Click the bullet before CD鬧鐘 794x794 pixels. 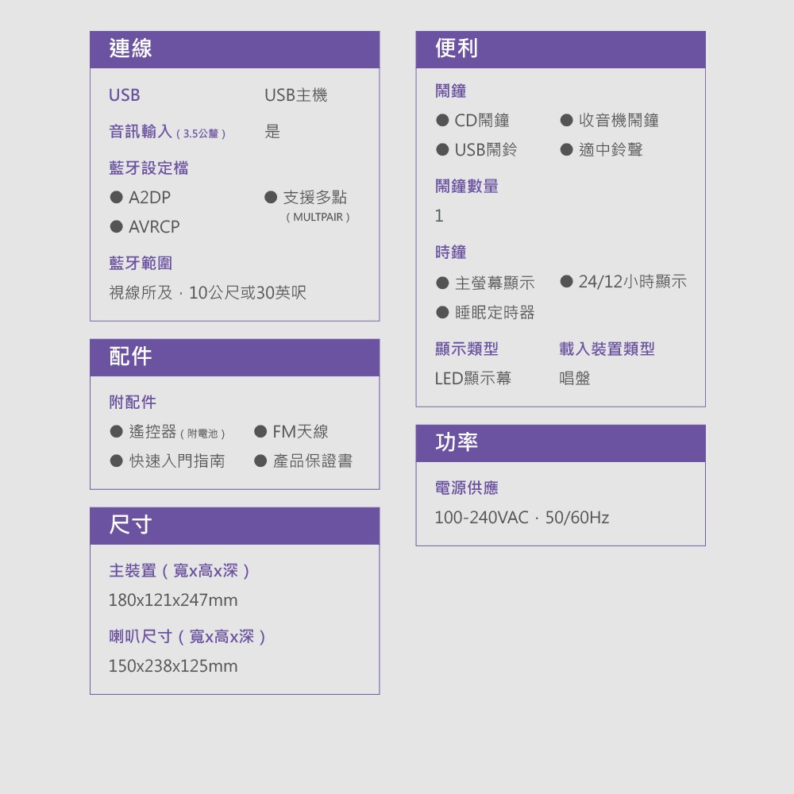(x=442, y=120)
